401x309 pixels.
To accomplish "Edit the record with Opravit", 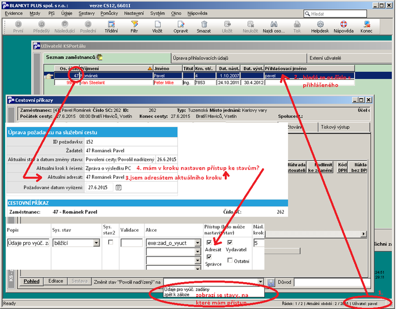I will (x=181, y=27).
